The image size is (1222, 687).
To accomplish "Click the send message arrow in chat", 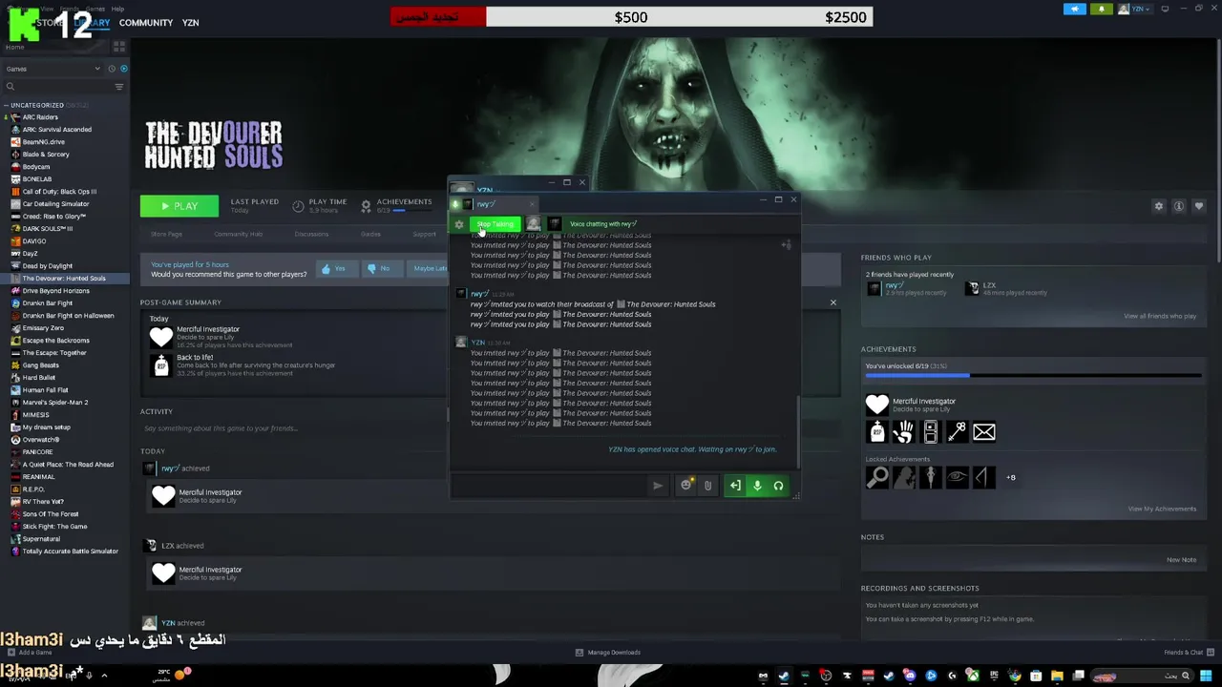I will click(x=658, y=486).
